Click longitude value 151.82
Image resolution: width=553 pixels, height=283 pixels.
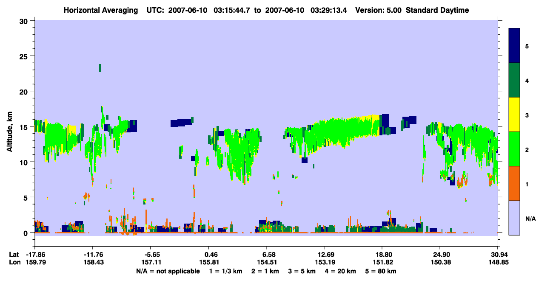tap(382, 262)
